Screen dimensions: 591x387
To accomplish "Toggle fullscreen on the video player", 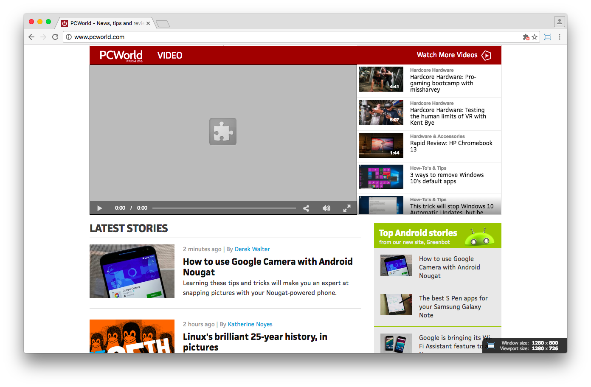I will click(347, 208).
